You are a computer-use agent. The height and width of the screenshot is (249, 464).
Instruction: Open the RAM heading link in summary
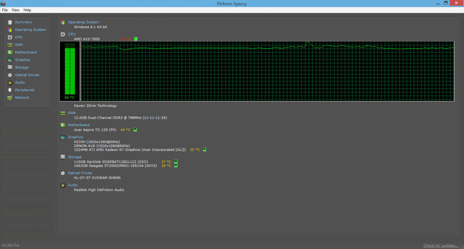coord(71,113)
